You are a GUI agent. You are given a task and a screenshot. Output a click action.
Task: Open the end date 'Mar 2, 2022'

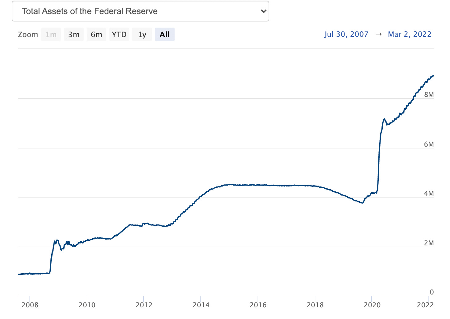click(x=409, y=34)
